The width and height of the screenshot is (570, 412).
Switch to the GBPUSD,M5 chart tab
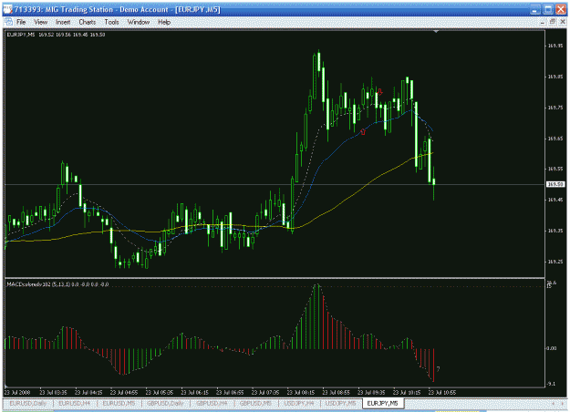pos(255,403)
